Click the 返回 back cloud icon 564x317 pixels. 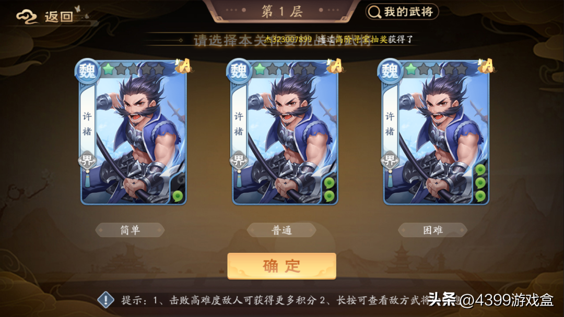(26, 17)
